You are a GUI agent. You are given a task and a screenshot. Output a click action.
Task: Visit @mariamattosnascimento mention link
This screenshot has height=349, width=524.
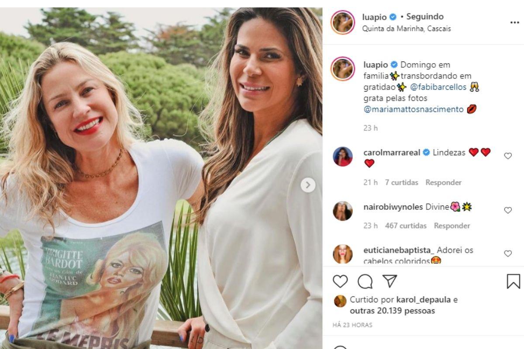click(x=414, y=109)
